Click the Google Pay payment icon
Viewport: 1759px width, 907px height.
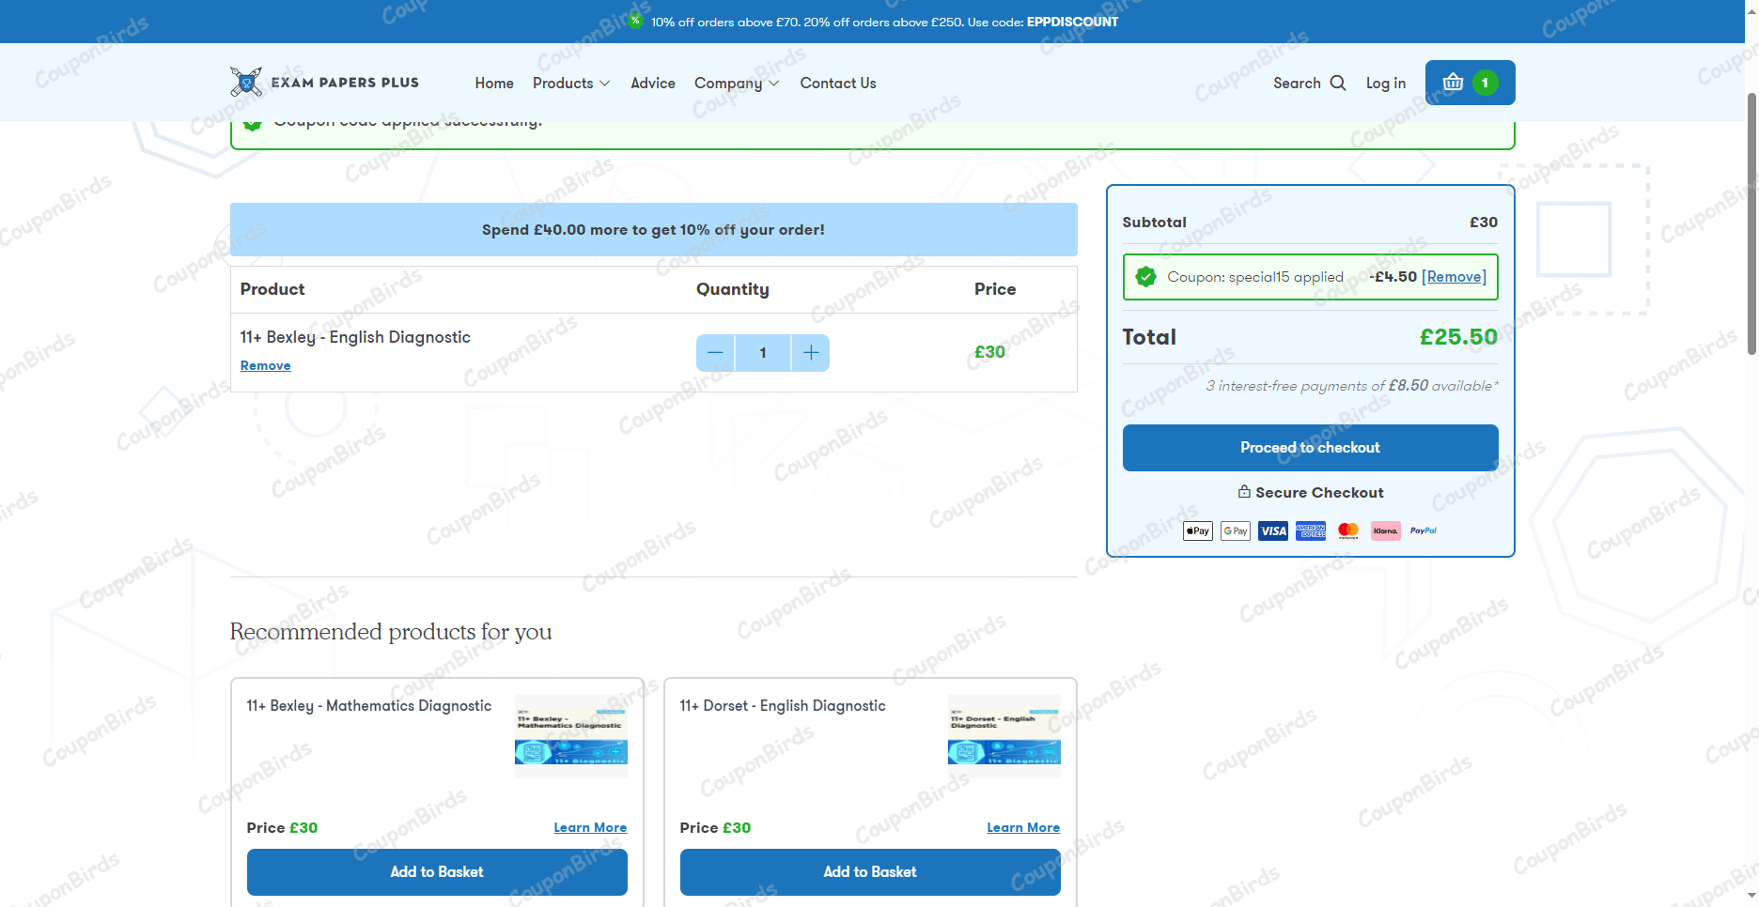click(1235, 531)
